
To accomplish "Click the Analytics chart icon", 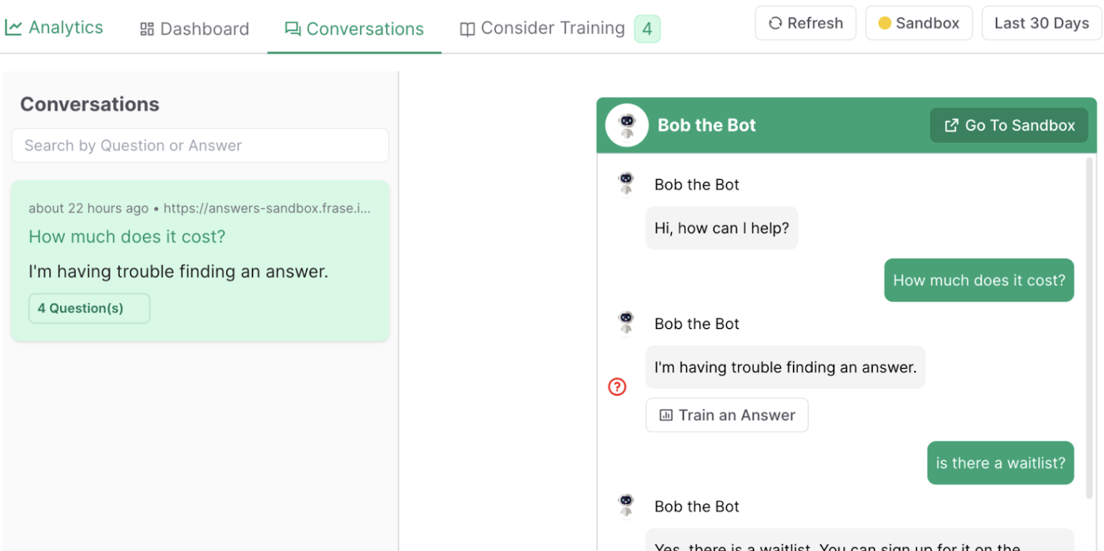I will [x=13, y=28].
